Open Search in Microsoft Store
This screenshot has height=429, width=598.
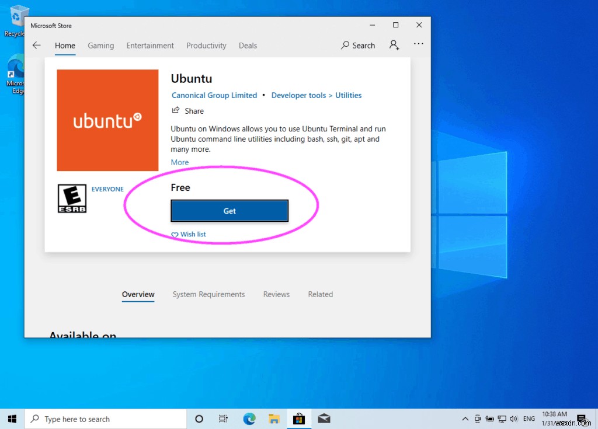(357, 45)
